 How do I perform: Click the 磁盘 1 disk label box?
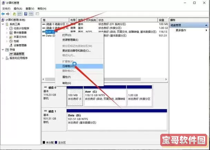coord(54,120)
